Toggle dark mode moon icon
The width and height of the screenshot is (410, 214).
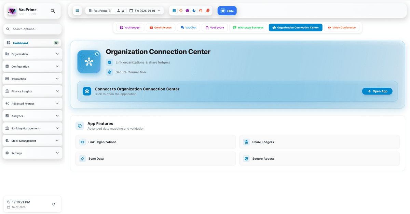194,11
